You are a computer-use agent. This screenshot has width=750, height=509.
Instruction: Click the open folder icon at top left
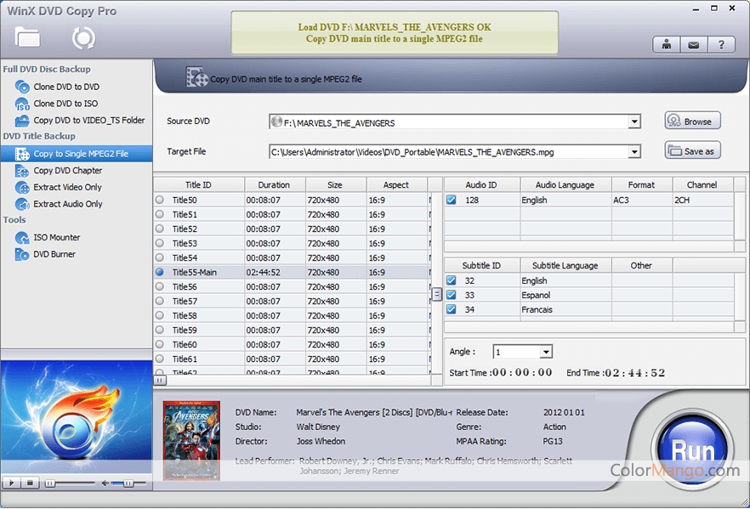(27, 37)
